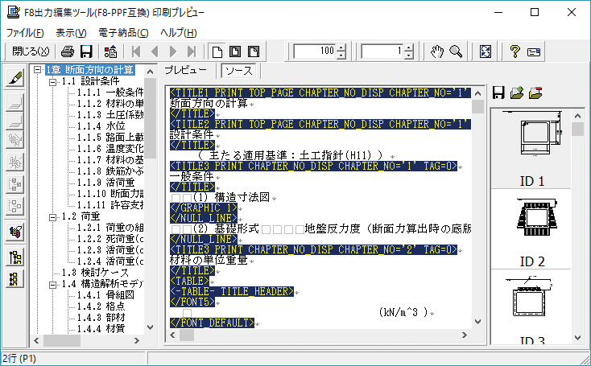Click tree panel horizontal scrollbar right arrow

tap(137, 341)
